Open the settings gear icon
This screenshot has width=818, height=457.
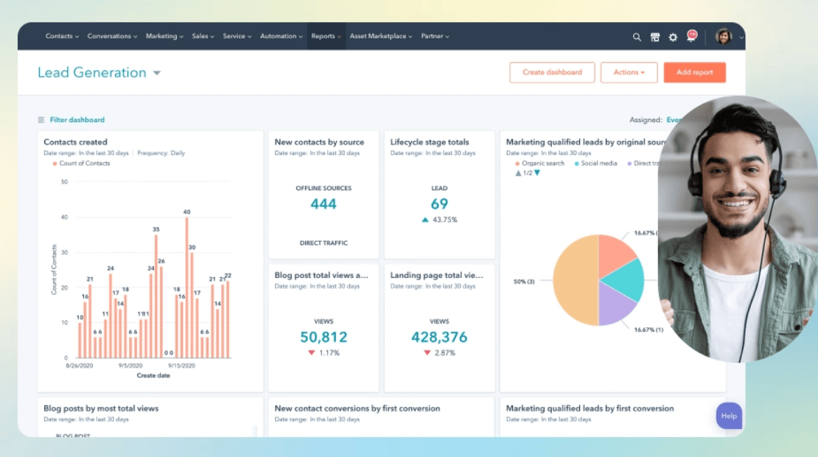(673, 37)
